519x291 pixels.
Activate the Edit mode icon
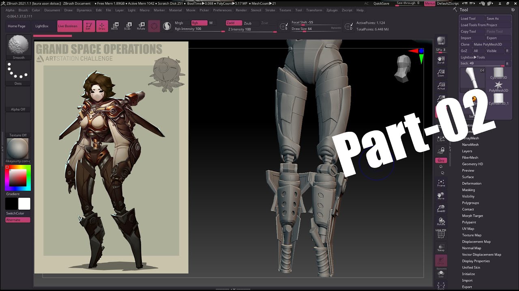(89, 26)
